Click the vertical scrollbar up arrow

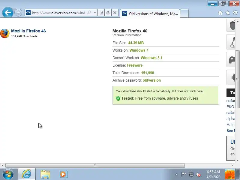[x=238, y=21]
